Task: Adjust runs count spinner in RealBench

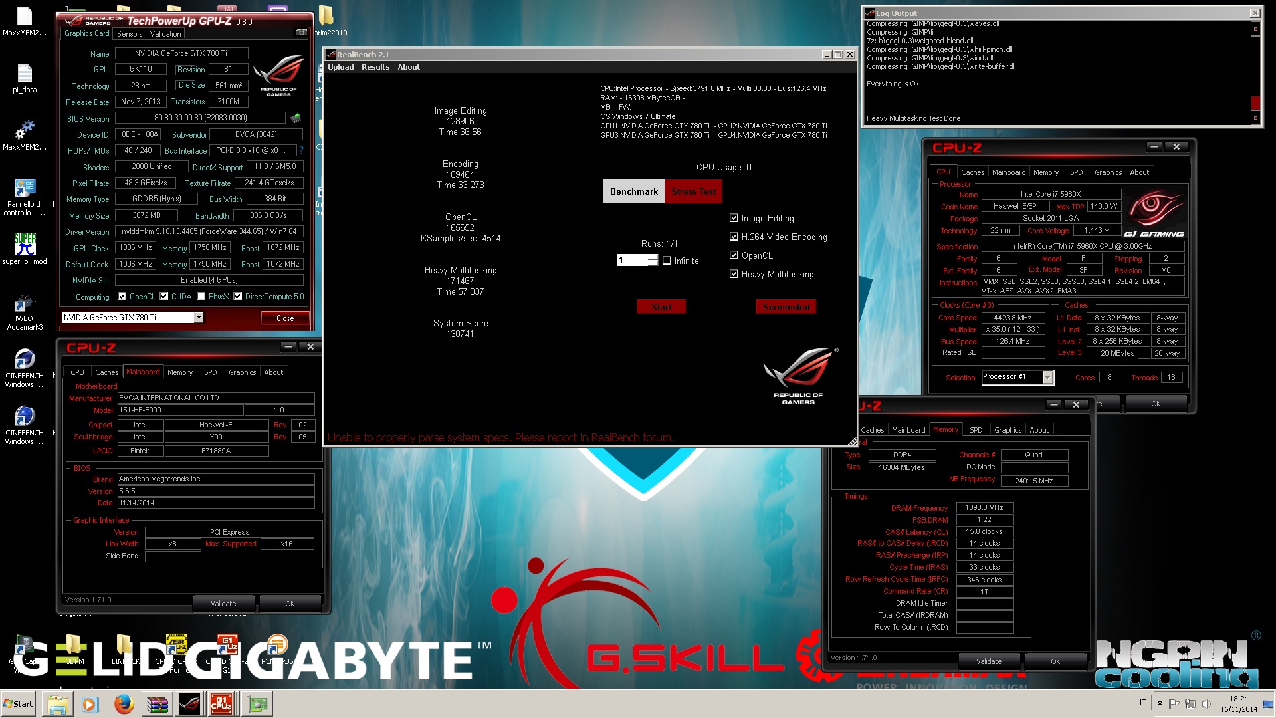Action: coord(653,260)
